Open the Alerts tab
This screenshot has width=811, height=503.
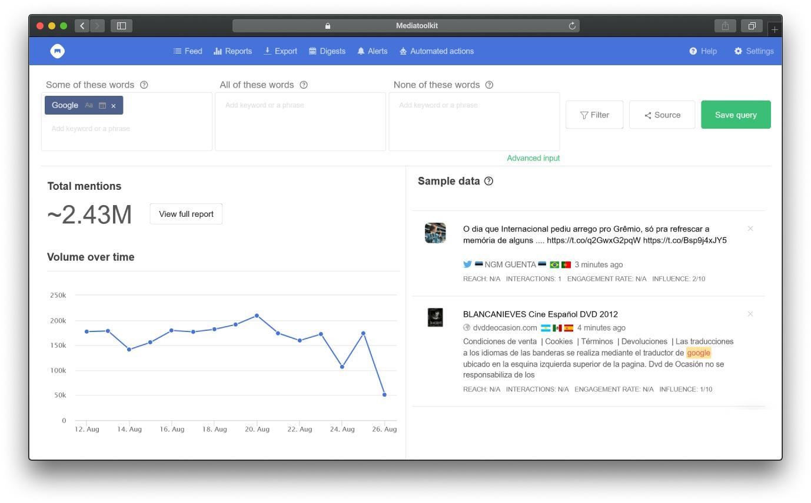(x=372, y=51)
